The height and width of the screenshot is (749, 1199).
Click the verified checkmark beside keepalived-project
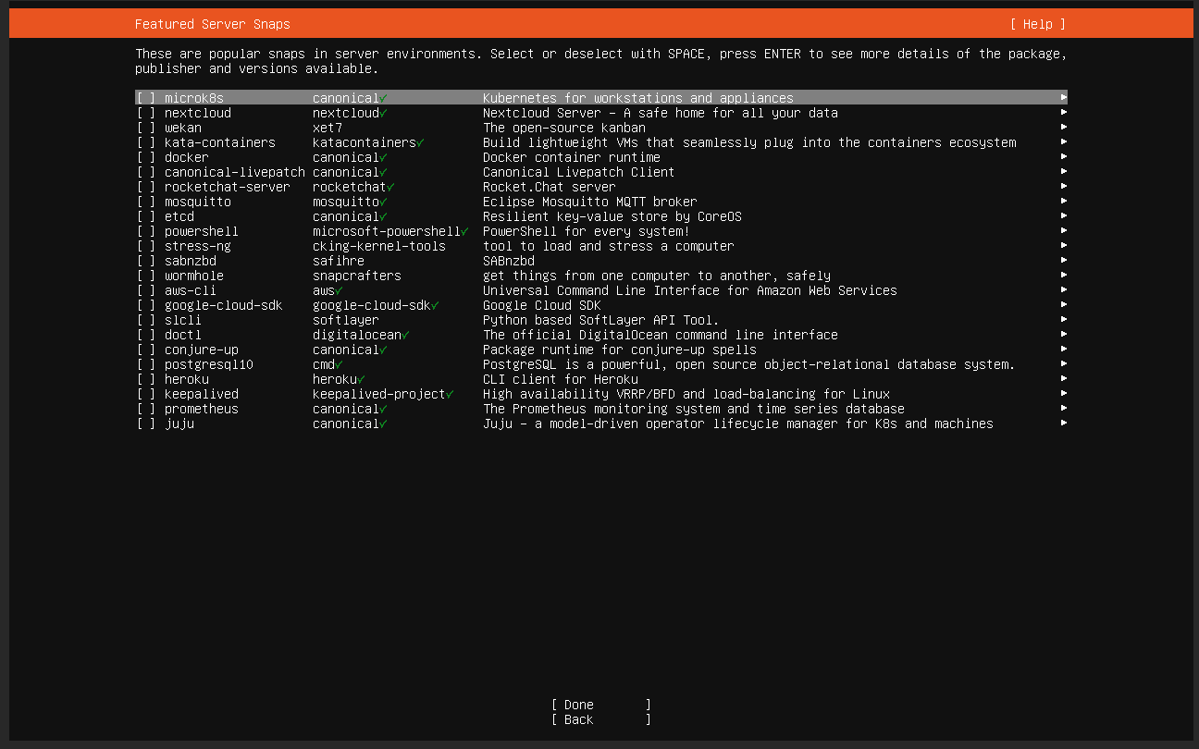tap(452, 393)
